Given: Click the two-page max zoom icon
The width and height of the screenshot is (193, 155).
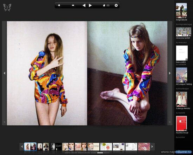Looking at the screenshot, I should click(73, 5).
